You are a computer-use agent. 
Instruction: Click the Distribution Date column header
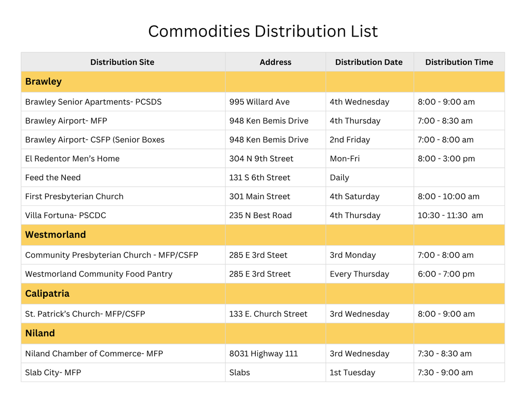369,62
